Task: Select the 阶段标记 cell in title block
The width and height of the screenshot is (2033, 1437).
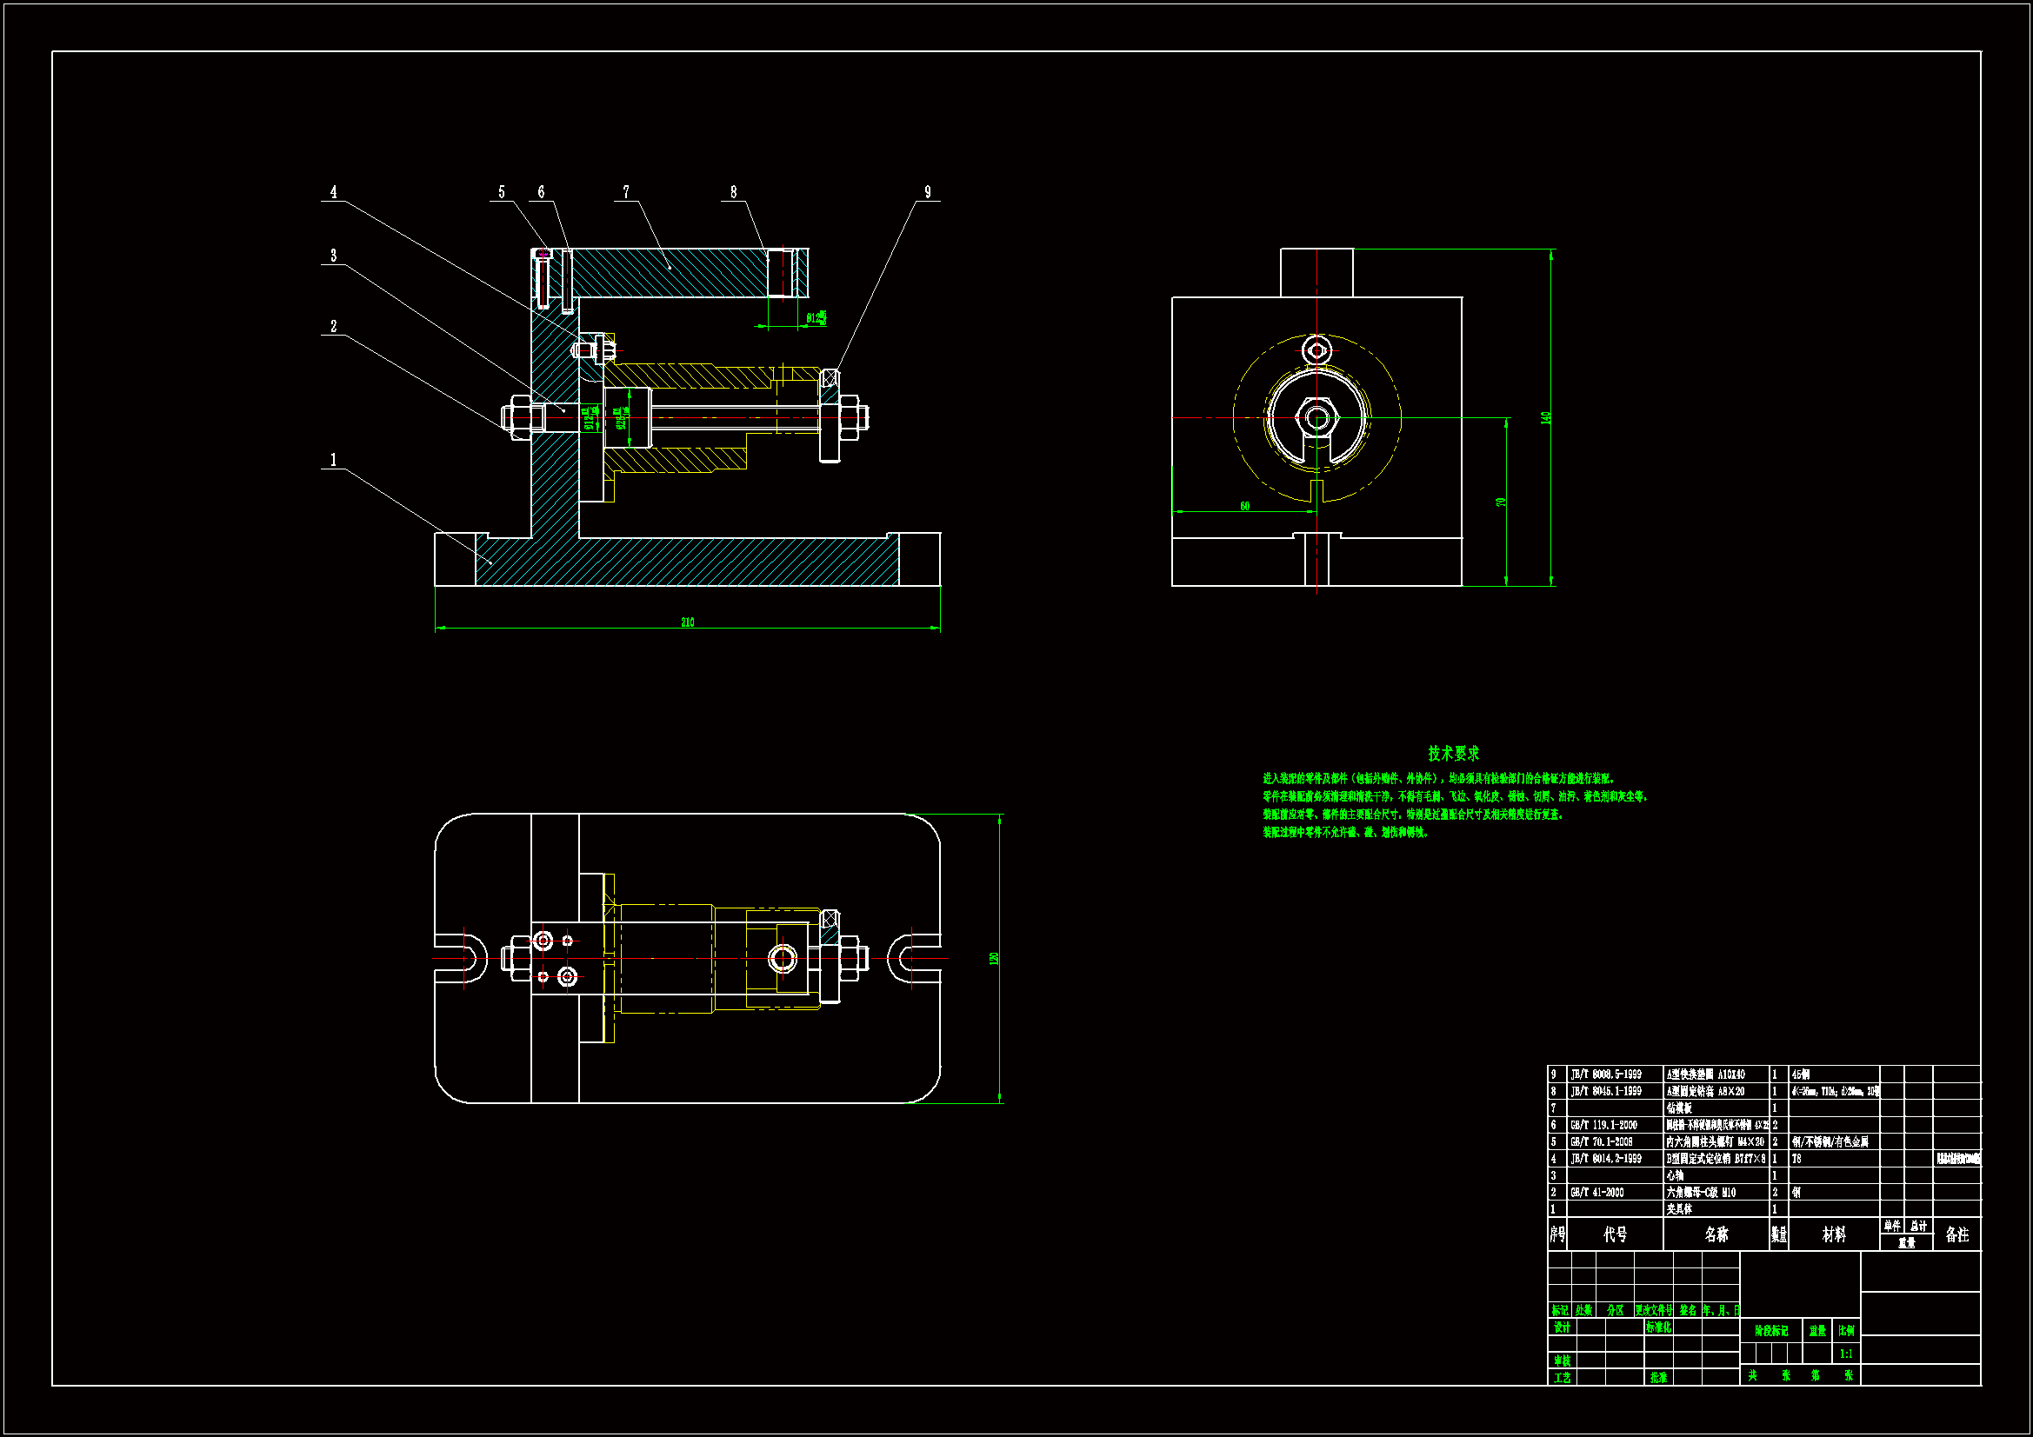Action: [x=1771, y=1331]
